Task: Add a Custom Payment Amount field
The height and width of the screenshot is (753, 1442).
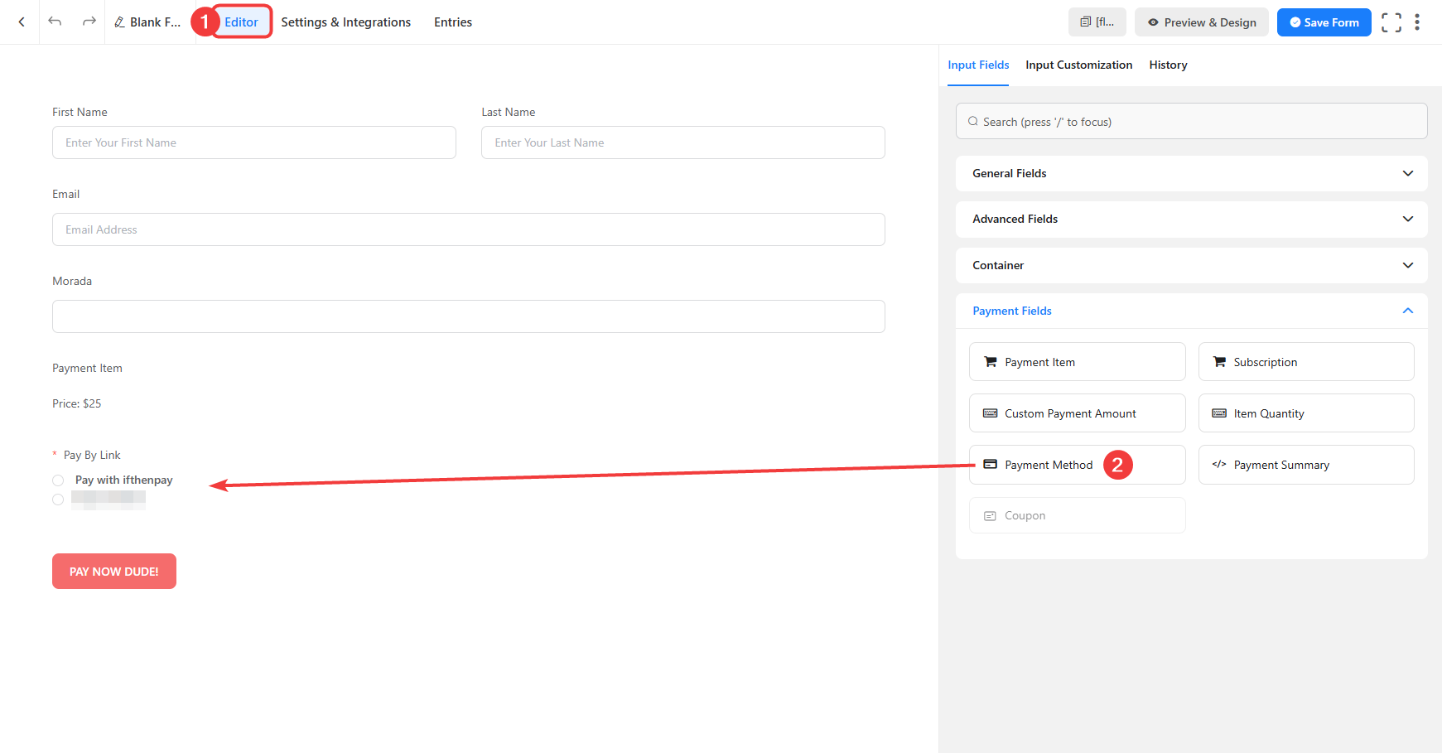Action: (x=1077, y=413)
